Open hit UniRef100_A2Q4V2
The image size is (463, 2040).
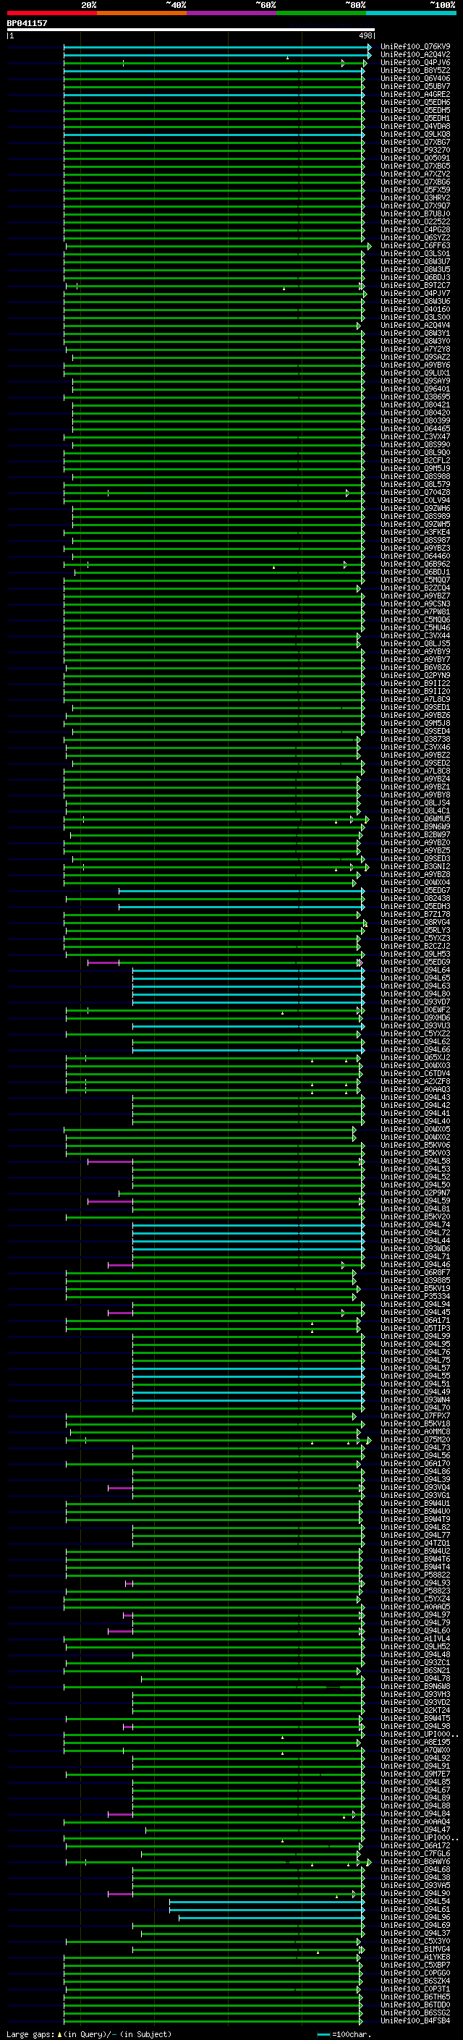[x=415, y=55]
